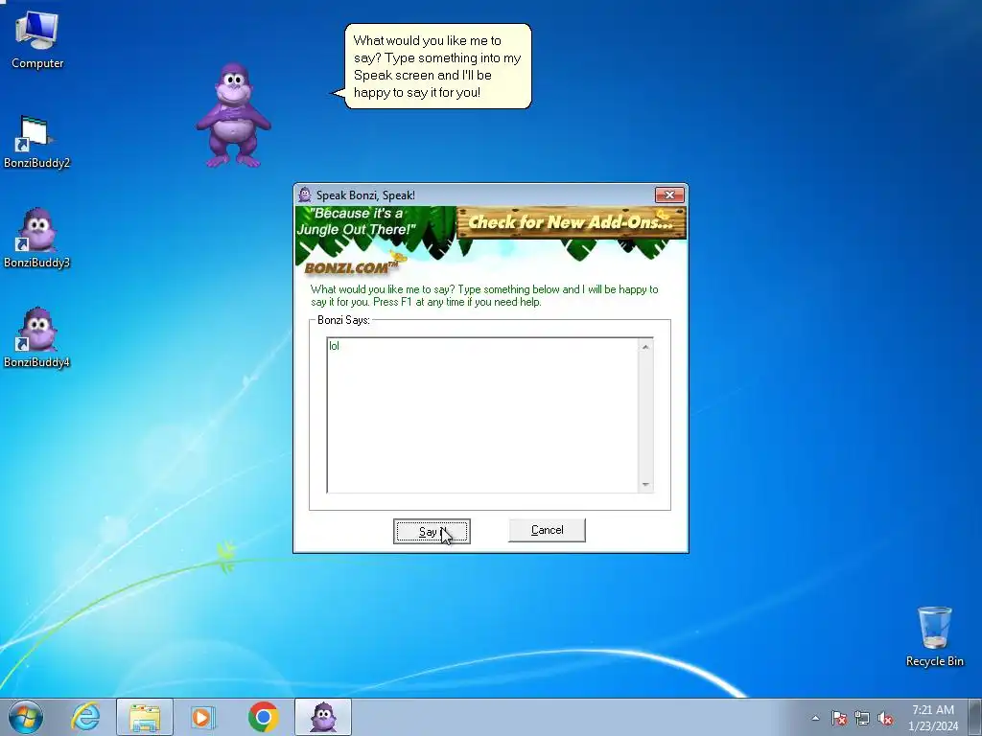Select the BonziBuddy3 desktop shortcut
The width and height of the screenshot is (982, 736).
point(36,239)
